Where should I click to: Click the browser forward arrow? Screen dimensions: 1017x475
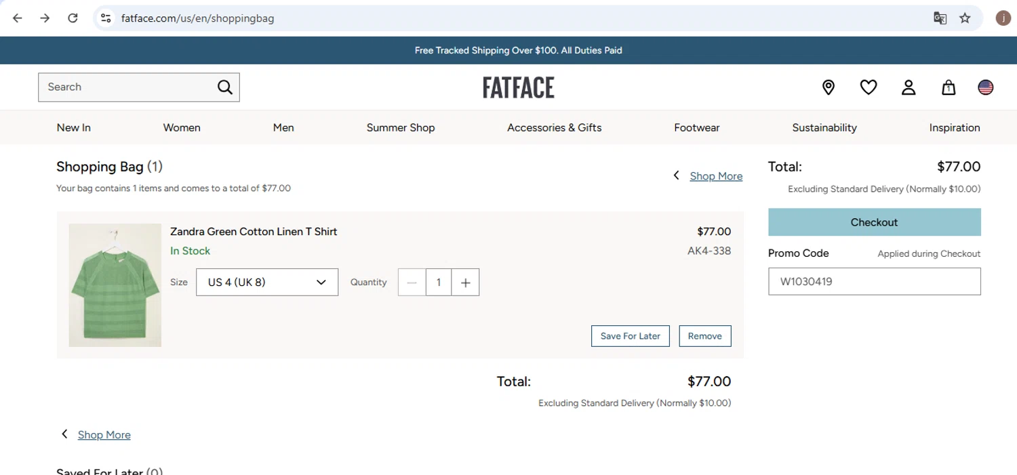(45, 18)
